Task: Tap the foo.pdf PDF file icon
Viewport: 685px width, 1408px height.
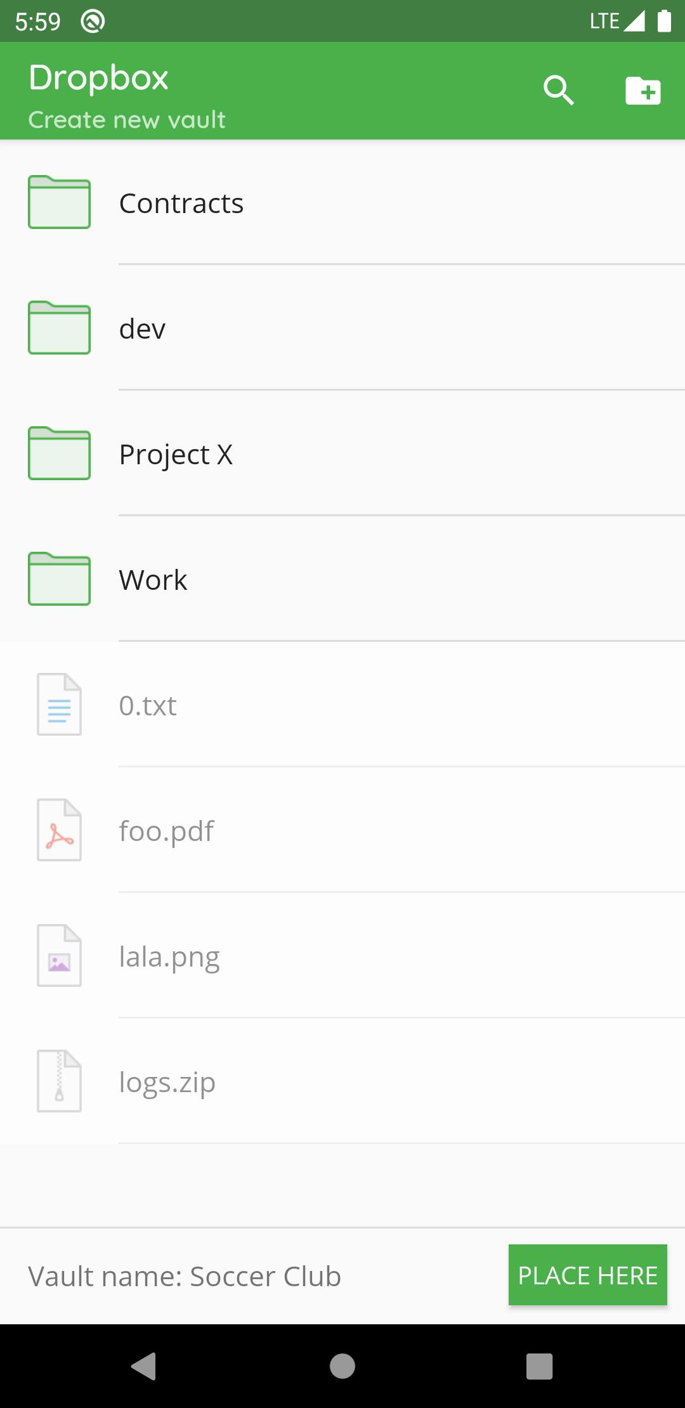Action: click(x=59, y=830)
